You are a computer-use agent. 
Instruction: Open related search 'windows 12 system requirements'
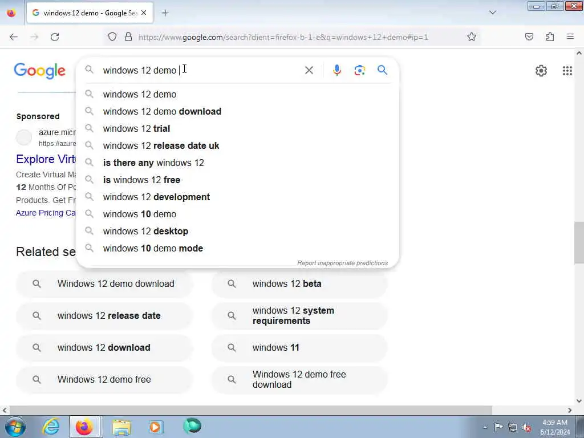299,316
